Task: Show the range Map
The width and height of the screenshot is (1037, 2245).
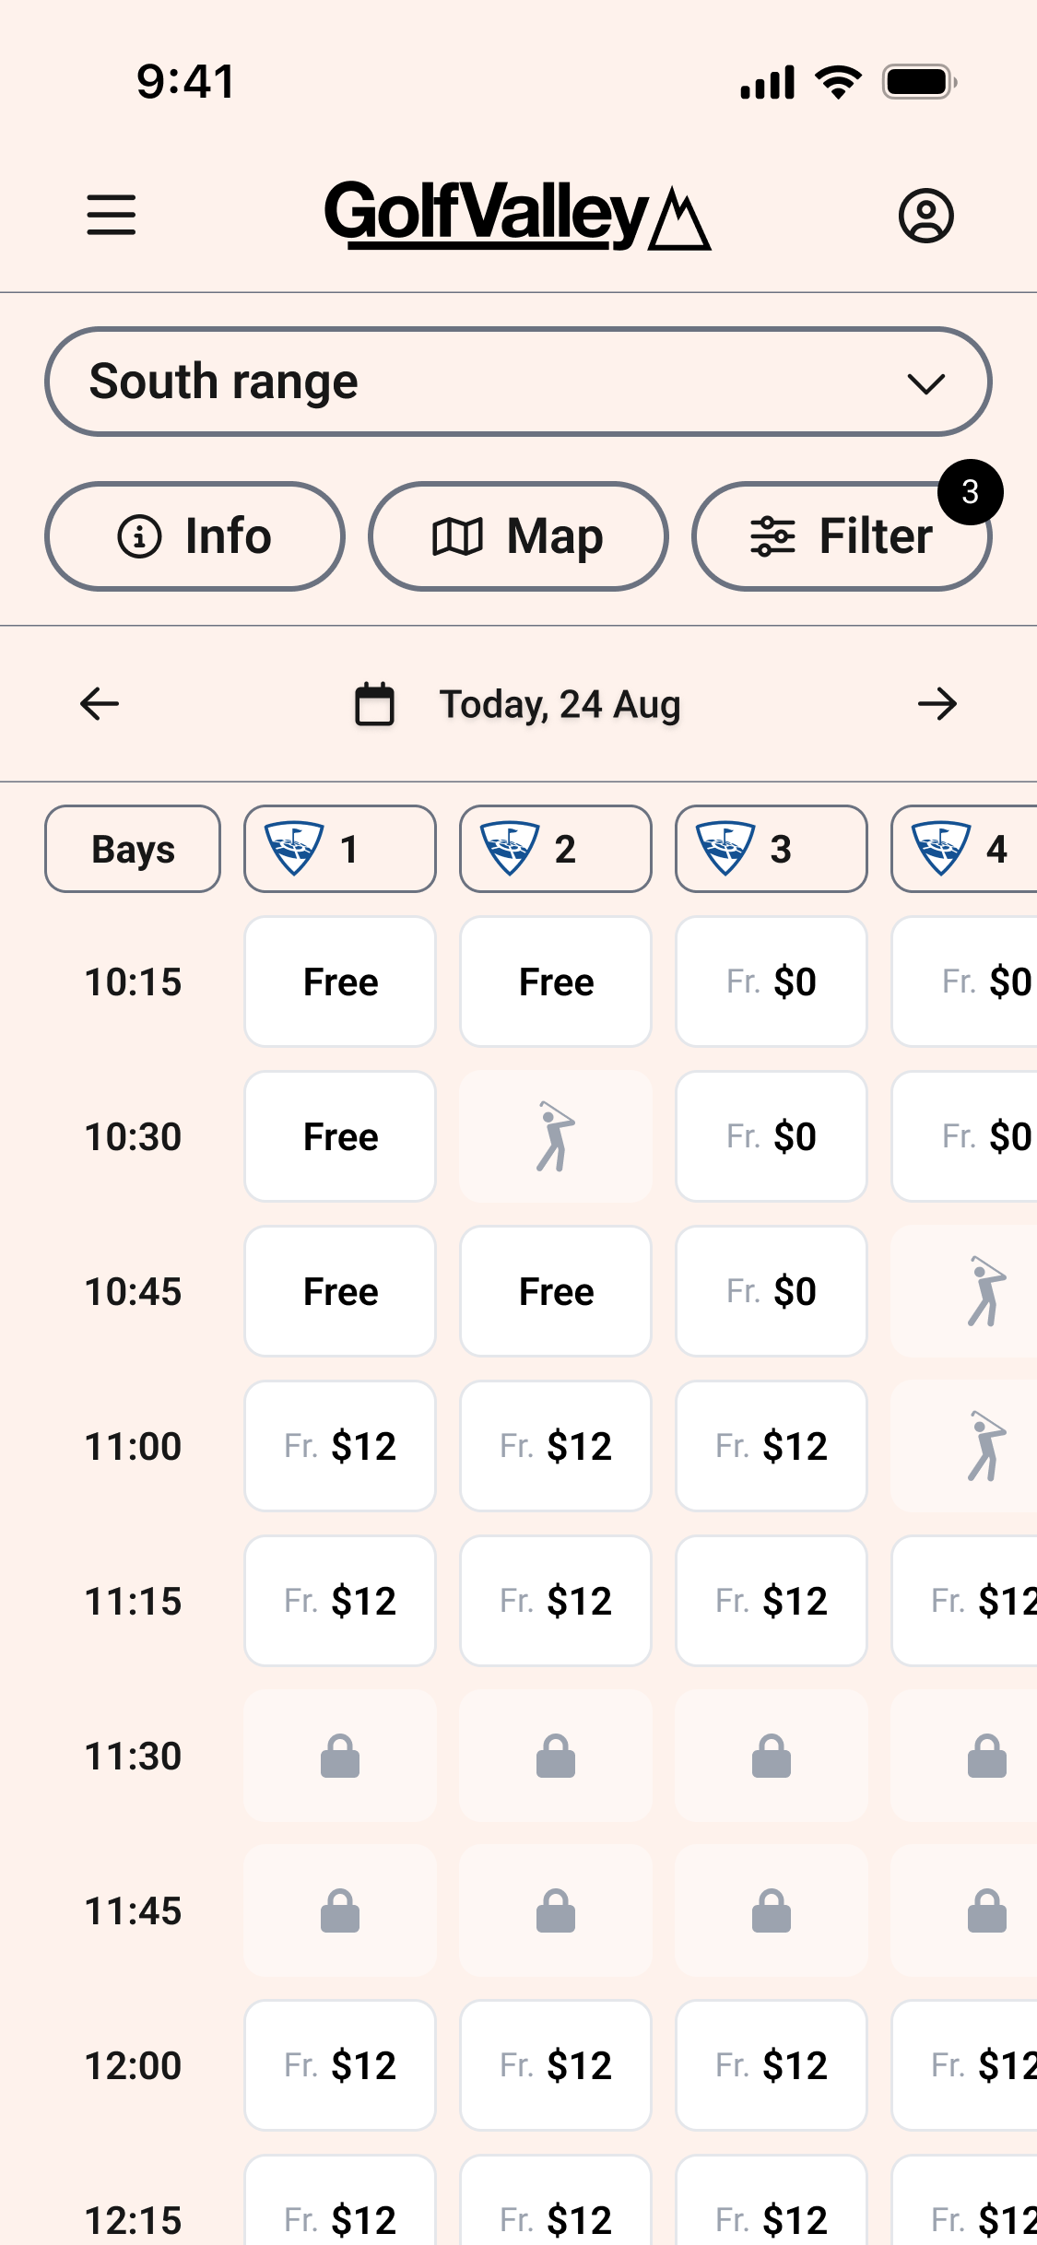Action: click(518, 536)
